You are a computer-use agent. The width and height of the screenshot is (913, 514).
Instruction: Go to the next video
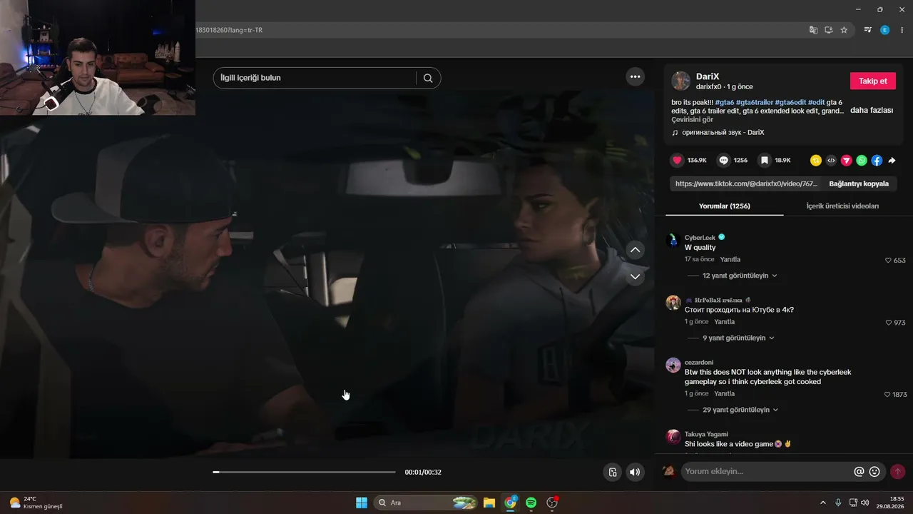[x=635, y=276]
